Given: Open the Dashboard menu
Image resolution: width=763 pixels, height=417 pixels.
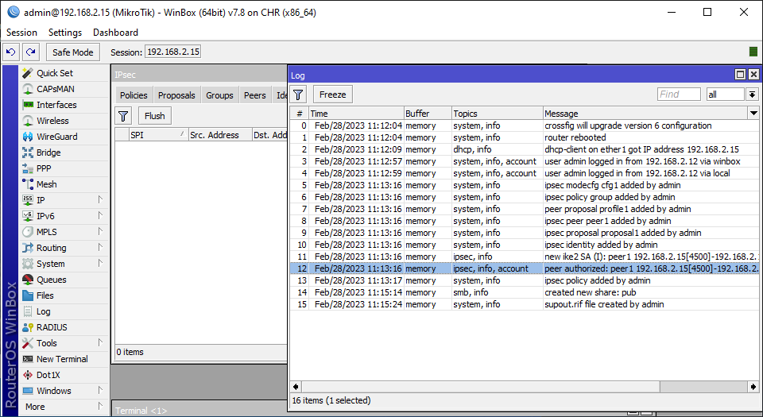Looking at the screenshot, I should 115,32.
